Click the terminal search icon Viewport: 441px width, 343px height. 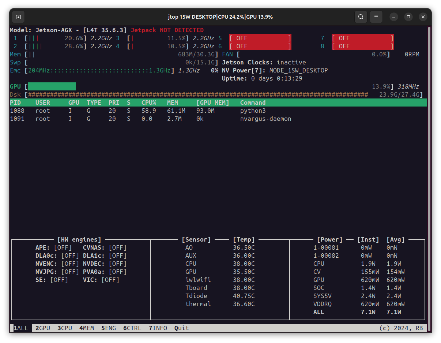point(361,17)
